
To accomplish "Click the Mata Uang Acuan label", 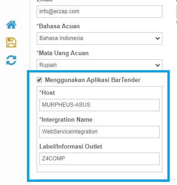I will click(63, 53).
